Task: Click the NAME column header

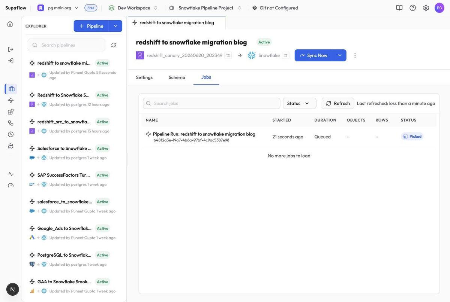Action: click(x=151, y=120)
